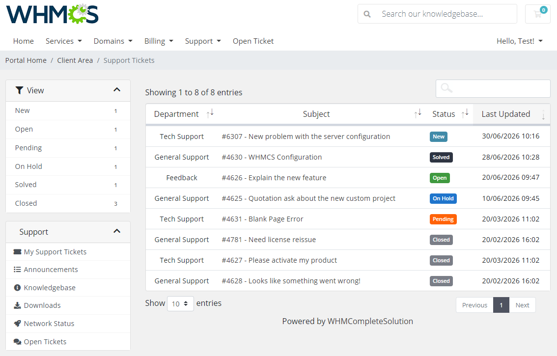Screen dimensions: 557x356
Task: Click the Knowledgebase info icon
Action: 17,287
